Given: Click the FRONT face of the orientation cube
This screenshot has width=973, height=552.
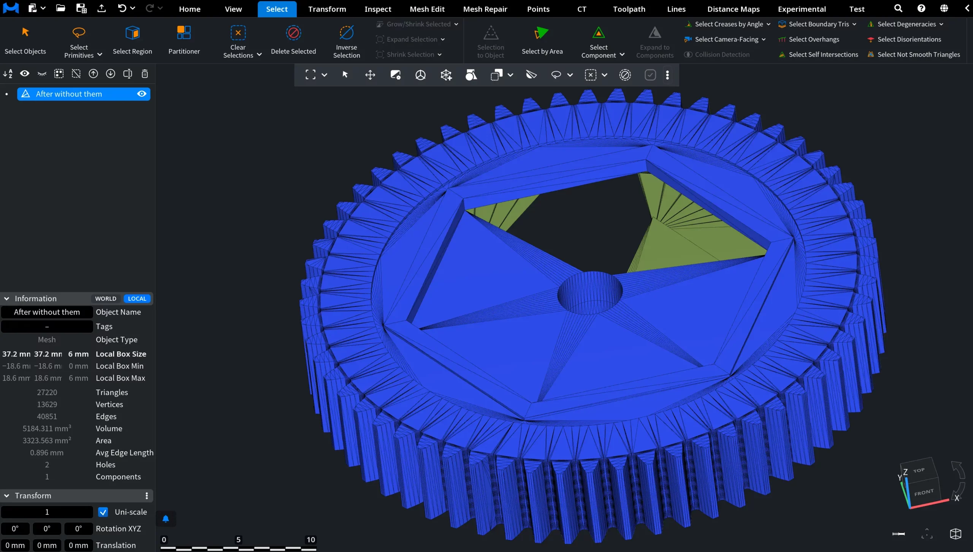Looking at the screenshot, I should [x=924, y=492].
